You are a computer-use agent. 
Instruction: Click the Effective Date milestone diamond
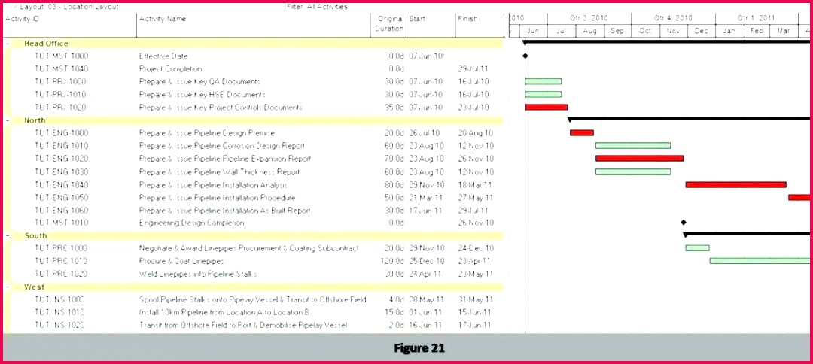(x=525, y=56)
